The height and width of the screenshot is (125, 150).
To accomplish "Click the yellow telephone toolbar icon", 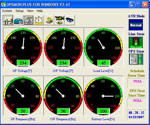I will coord(49,20).
